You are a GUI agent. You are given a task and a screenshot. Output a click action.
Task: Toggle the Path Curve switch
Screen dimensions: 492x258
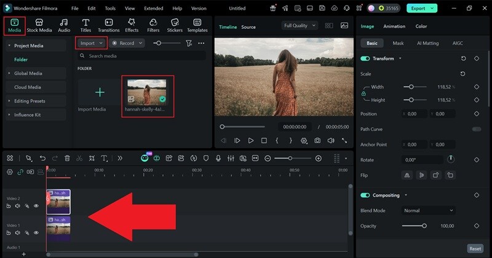pos(476,129)
